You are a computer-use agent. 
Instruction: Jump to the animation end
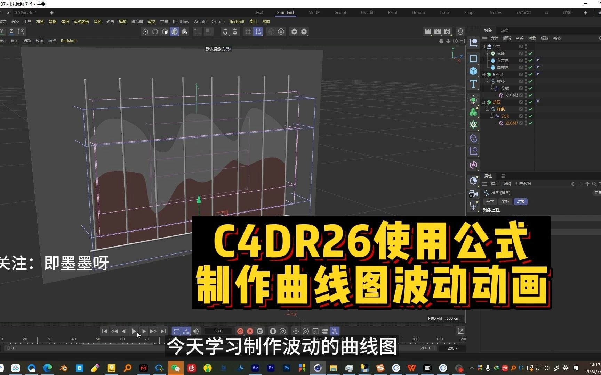click(x=163, y=331)
